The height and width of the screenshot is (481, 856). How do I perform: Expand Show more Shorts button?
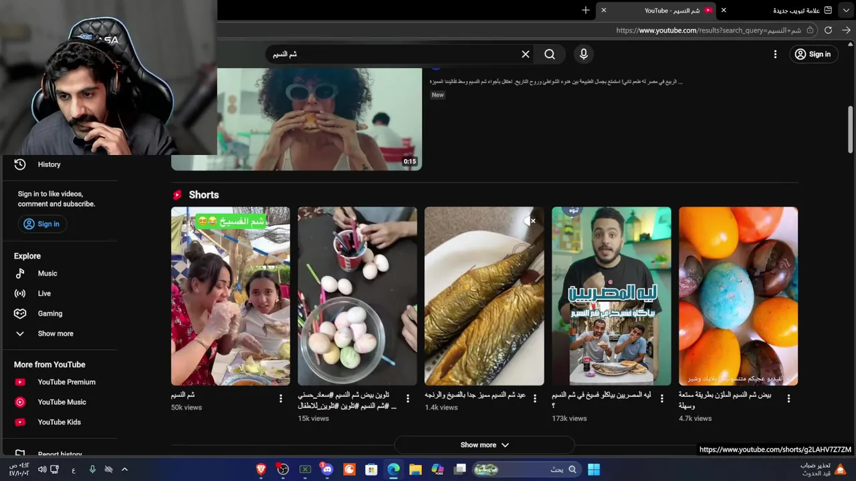click(x=484, y=445)
